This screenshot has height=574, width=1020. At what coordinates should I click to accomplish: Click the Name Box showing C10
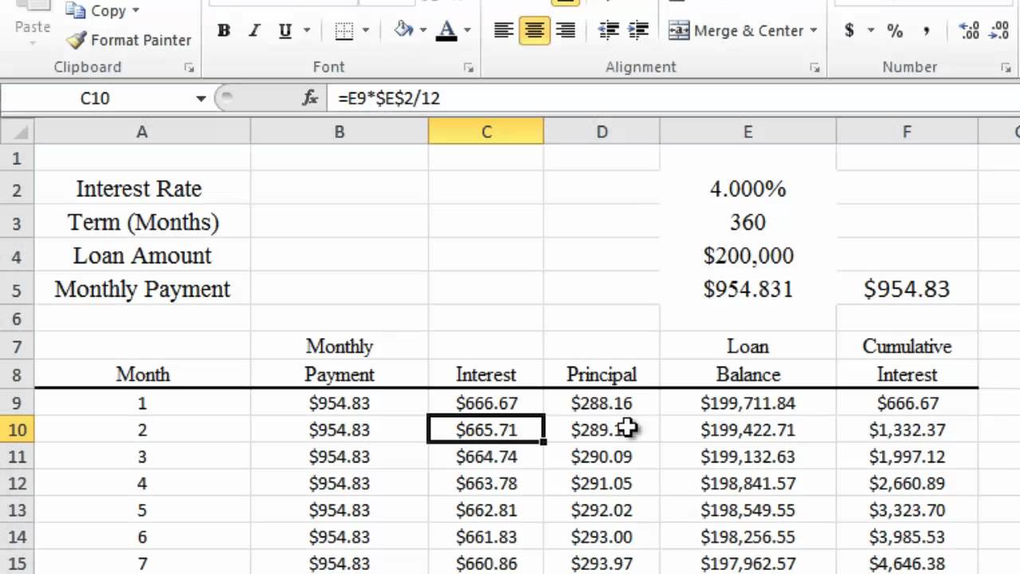point(96,98)
